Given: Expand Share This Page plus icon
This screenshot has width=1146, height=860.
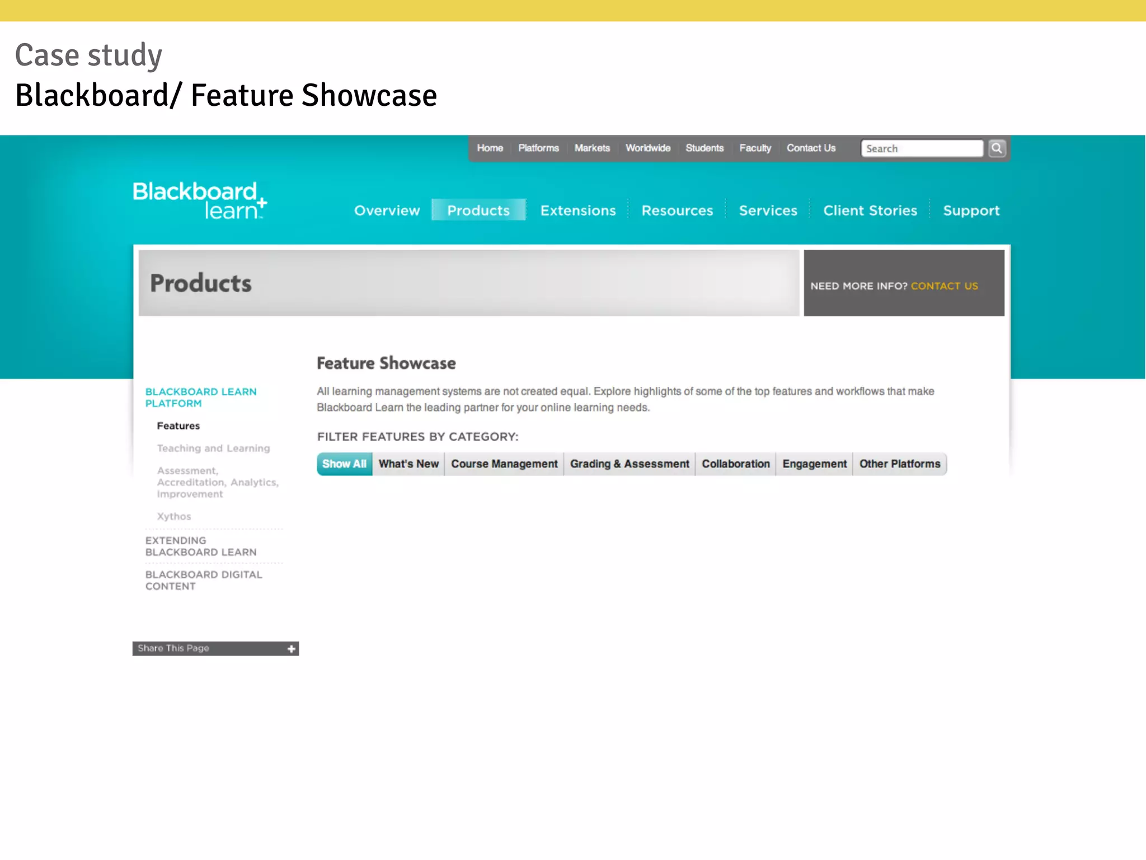Looking at the screenshot, I should [x=292, y=648].
